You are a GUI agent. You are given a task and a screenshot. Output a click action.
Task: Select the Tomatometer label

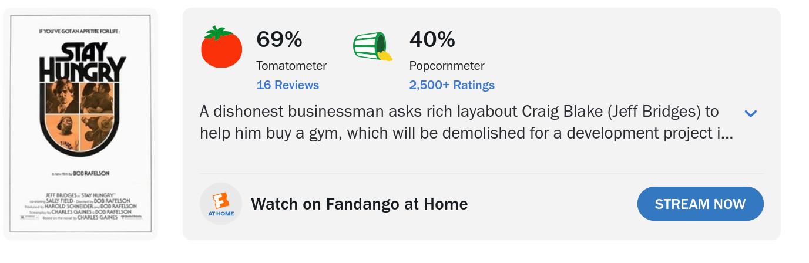coord(291,66)
